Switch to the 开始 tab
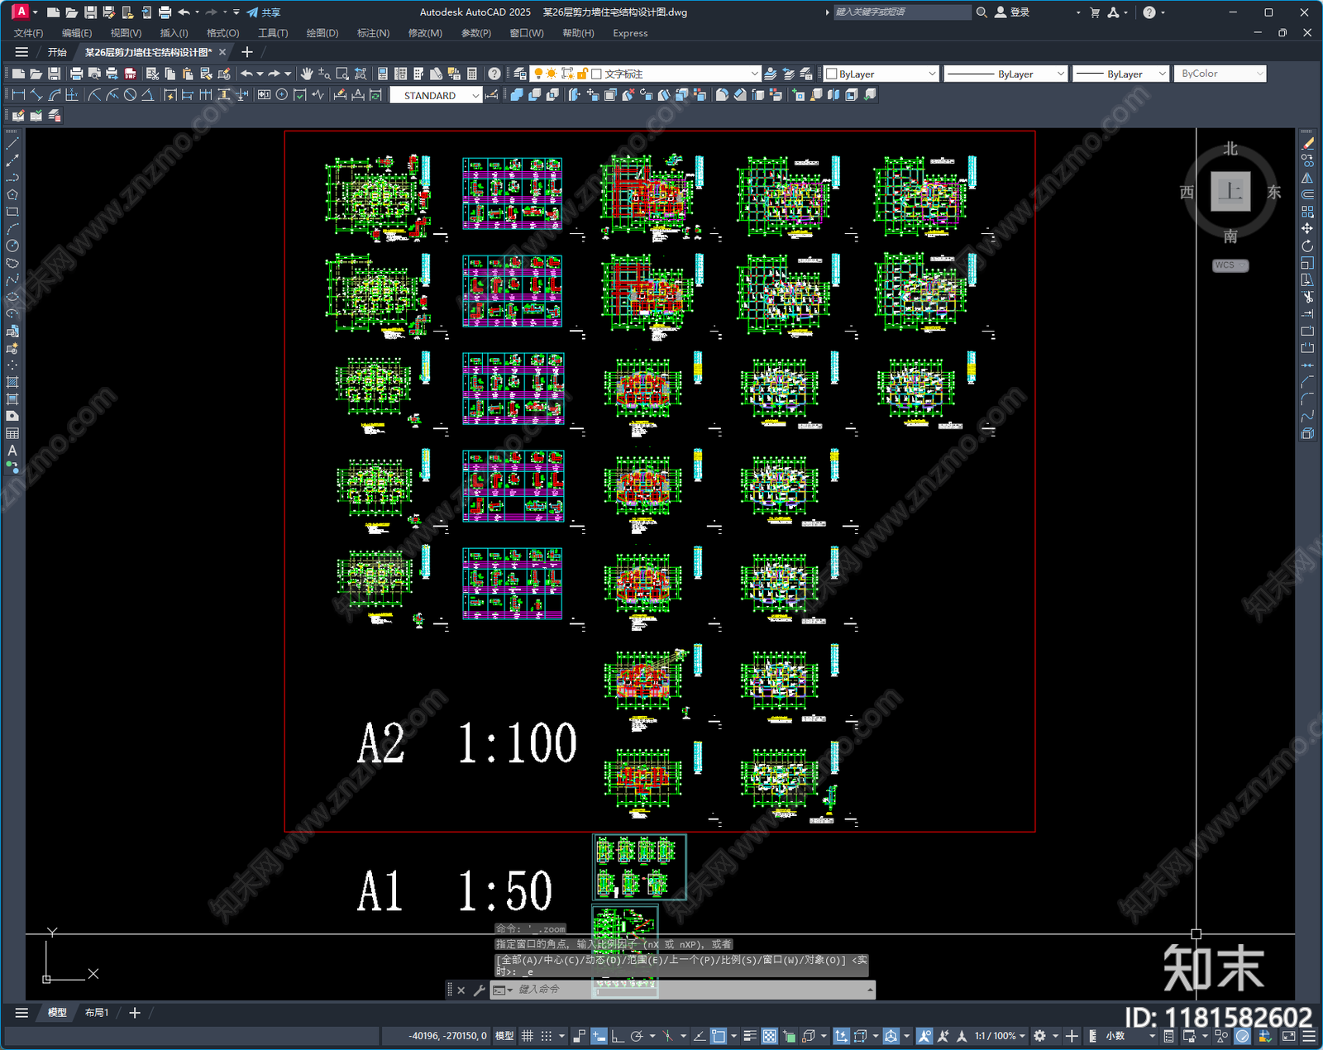 coord(57,52)
